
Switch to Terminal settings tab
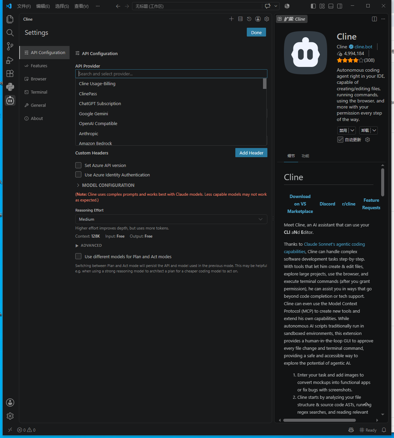click(44, 92)
